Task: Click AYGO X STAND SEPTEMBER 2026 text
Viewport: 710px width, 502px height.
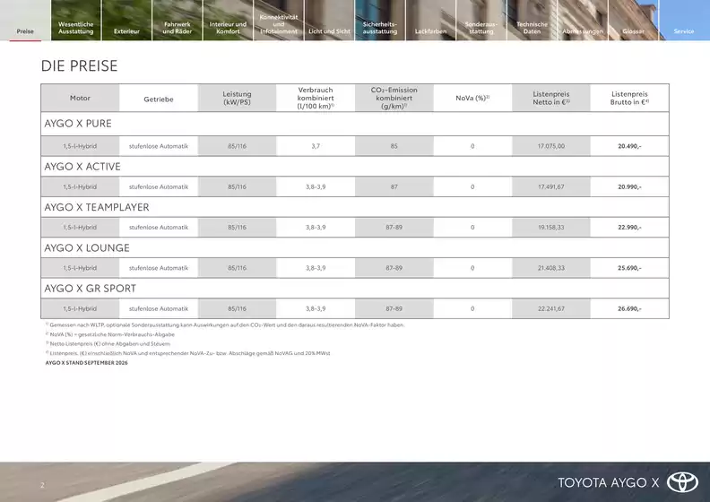Action: (x=86, y=363)
